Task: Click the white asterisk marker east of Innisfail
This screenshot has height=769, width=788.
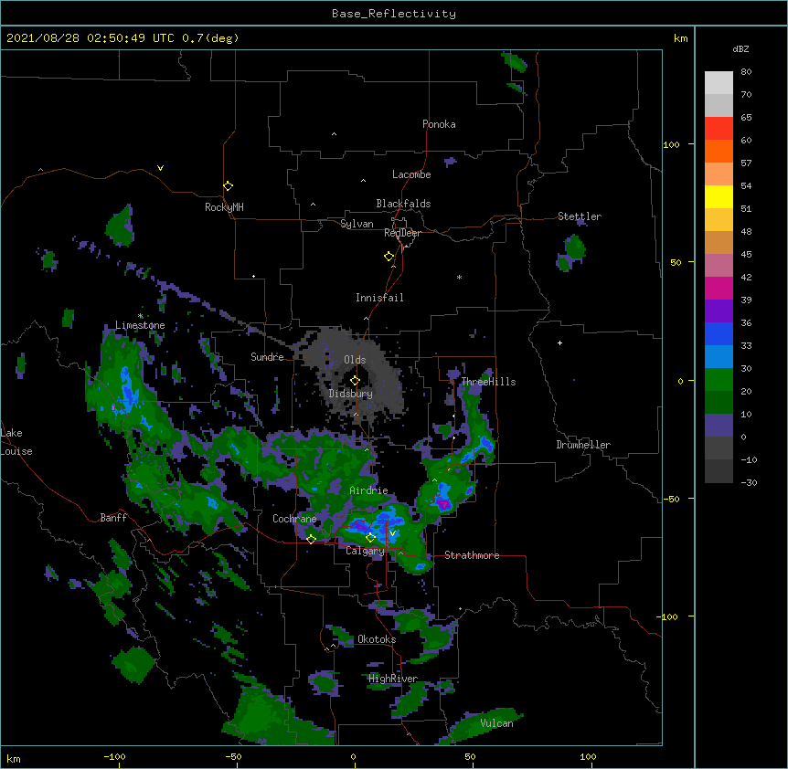Action: [459, 277]
